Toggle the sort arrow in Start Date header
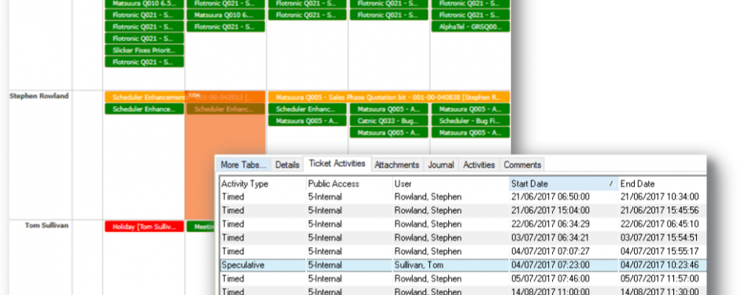This screenshot has height=295, width=756. coord(611,183)
